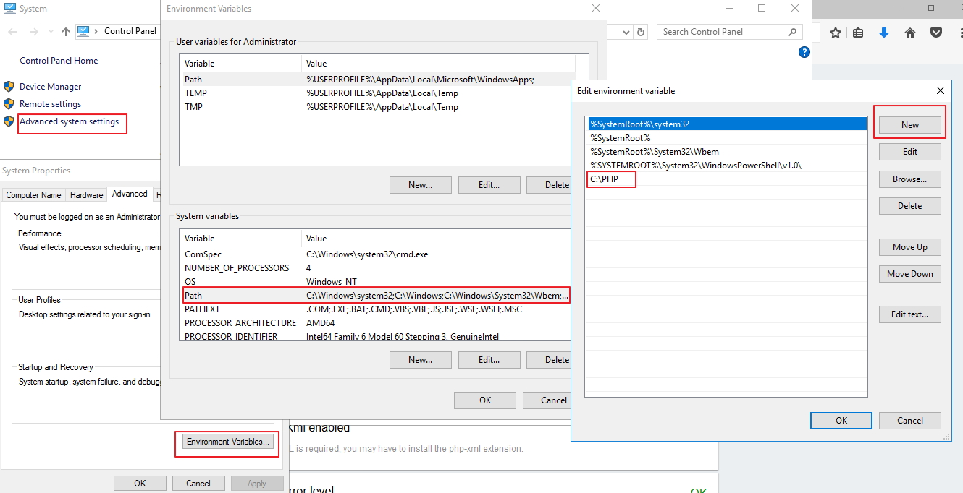This screenshot has height=493, width=963.
Task: Open the Control Panel Home link
Action: (x=59, y=61)
